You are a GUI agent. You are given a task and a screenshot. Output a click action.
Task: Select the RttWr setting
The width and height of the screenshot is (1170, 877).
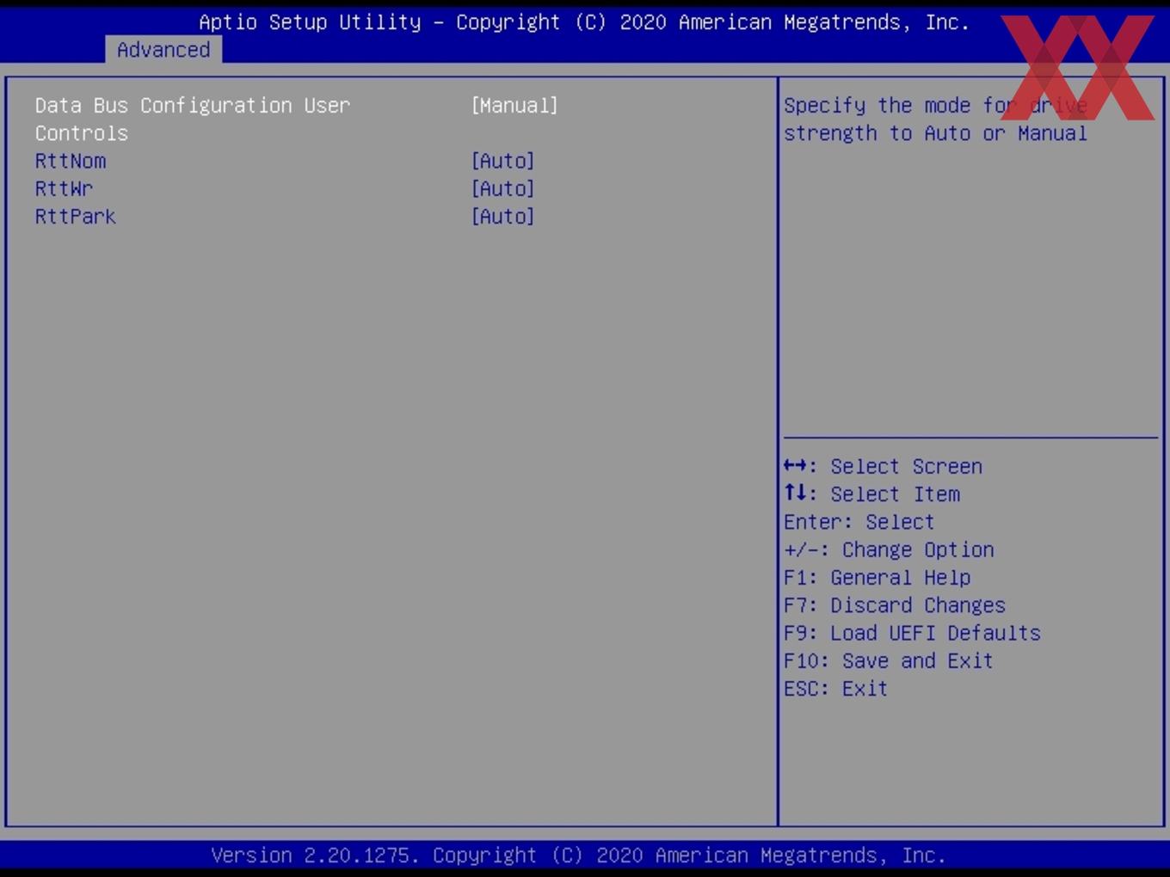pos(64,188)
